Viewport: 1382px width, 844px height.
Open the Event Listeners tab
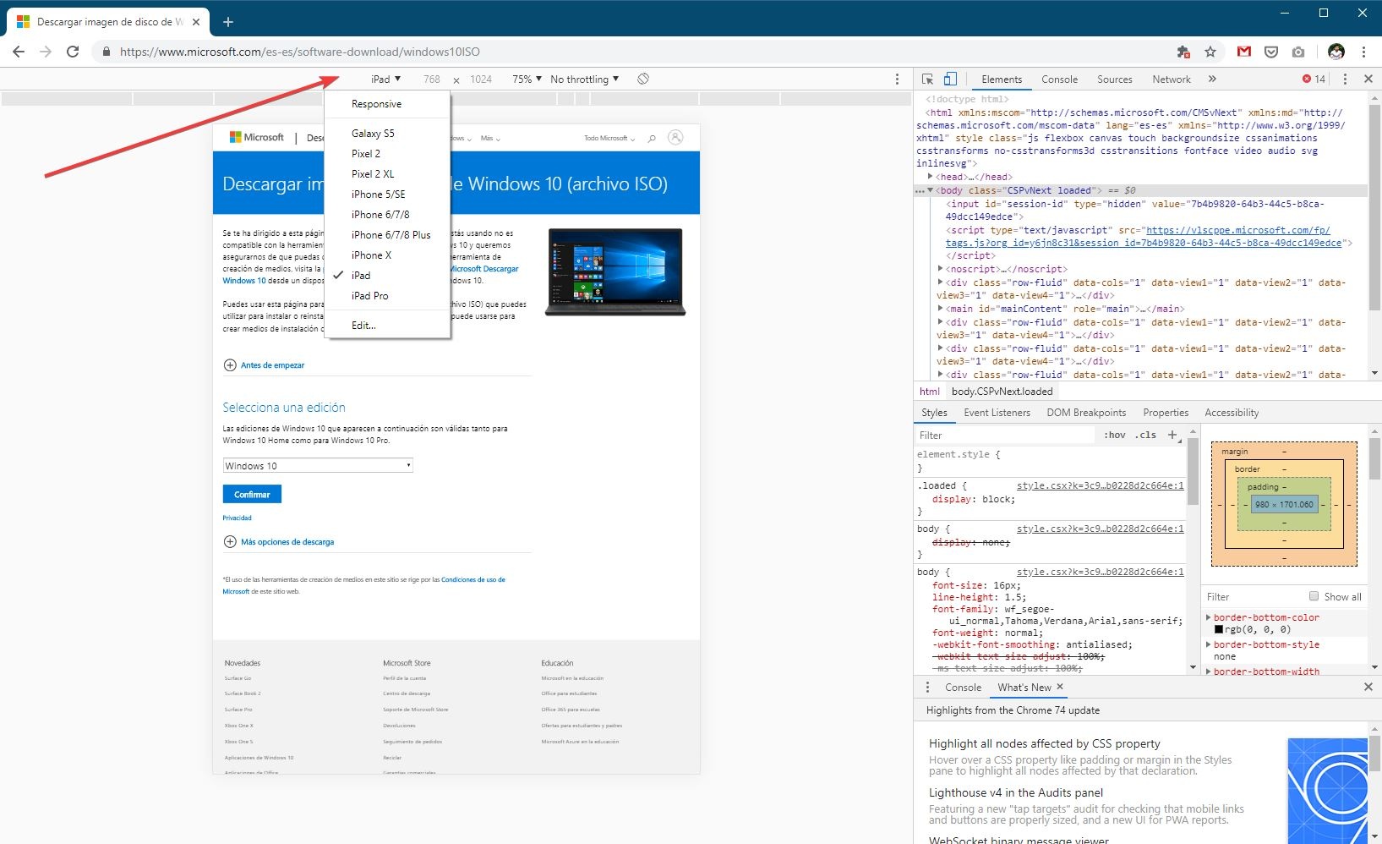[997, 413]
